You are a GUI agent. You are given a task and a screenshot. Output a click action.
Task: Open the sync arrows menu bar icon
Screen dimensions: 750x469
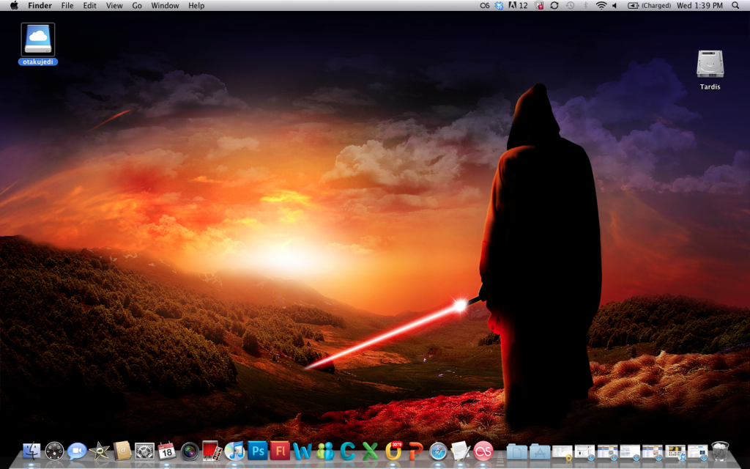click(x=554, y=5)
